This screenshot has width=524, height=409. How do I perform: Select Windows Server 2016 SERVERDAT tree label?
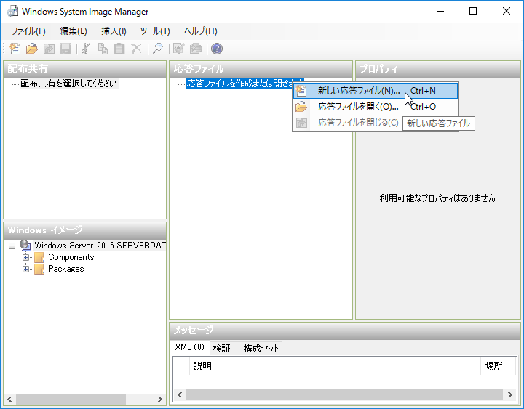tap(100, 246)
